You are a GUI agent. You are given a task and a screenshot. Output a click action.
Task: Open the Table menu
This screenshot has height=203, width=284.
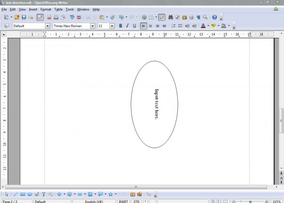(x=58, y=9)
